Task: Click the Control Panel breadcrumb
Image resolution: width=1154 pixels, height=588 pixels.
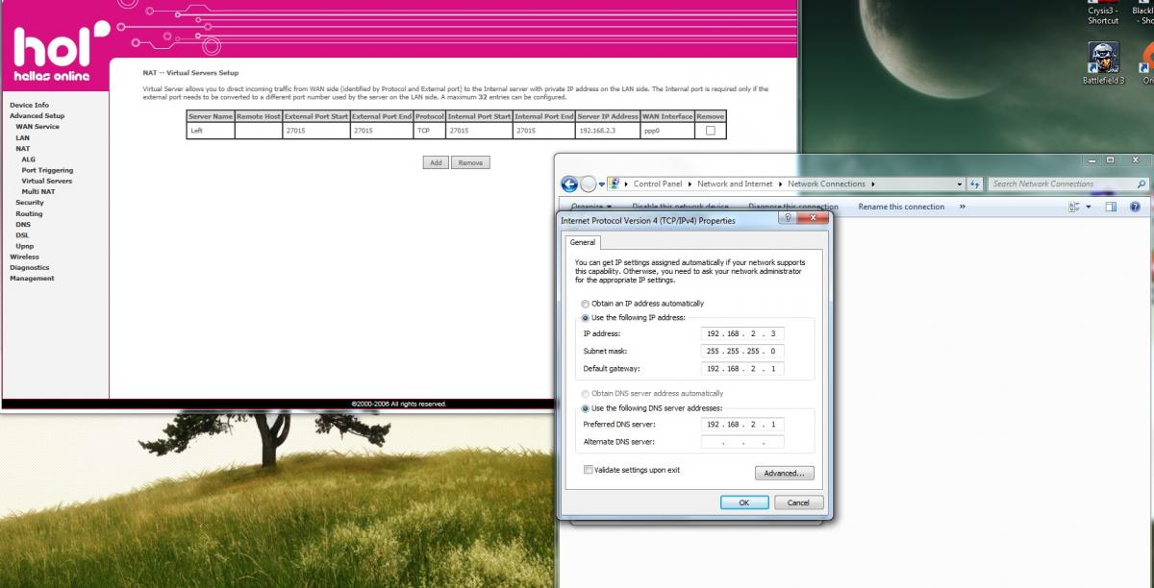Action: click(658, 184)
